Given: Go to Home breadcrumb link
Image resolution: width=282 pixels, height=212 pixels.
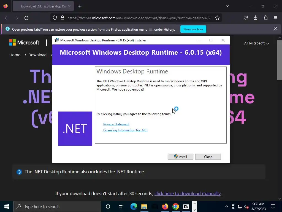Looking at the screenshot, I should 15,55.
